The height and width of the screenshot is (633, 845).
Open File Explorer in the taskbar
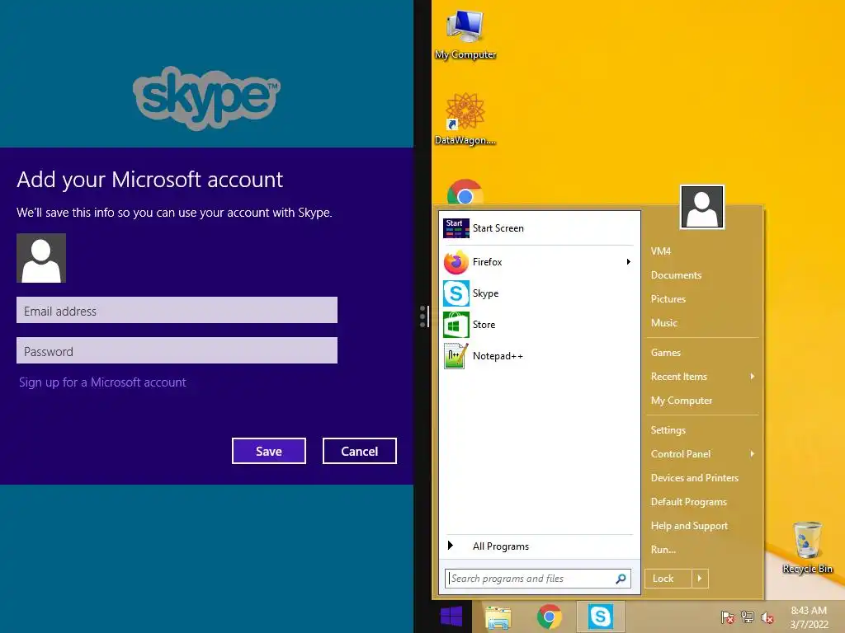pyautogui.click(x=498, y=617)
